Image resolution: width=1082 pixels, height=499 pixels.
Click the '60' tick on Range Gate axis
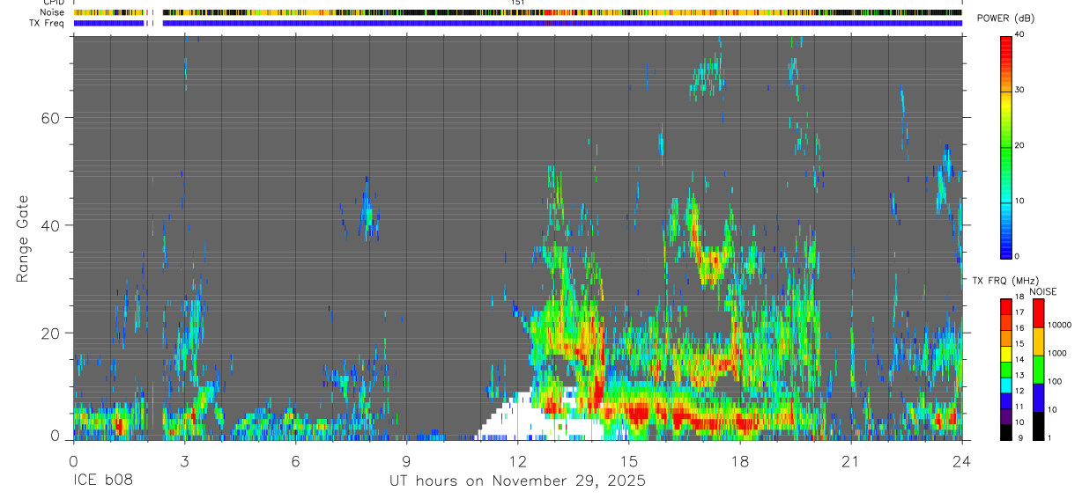(x=51, y=118)
